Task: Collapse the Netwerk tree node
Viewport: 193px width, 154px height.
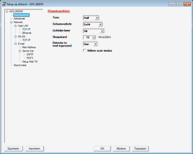Action: click(11, 22)
